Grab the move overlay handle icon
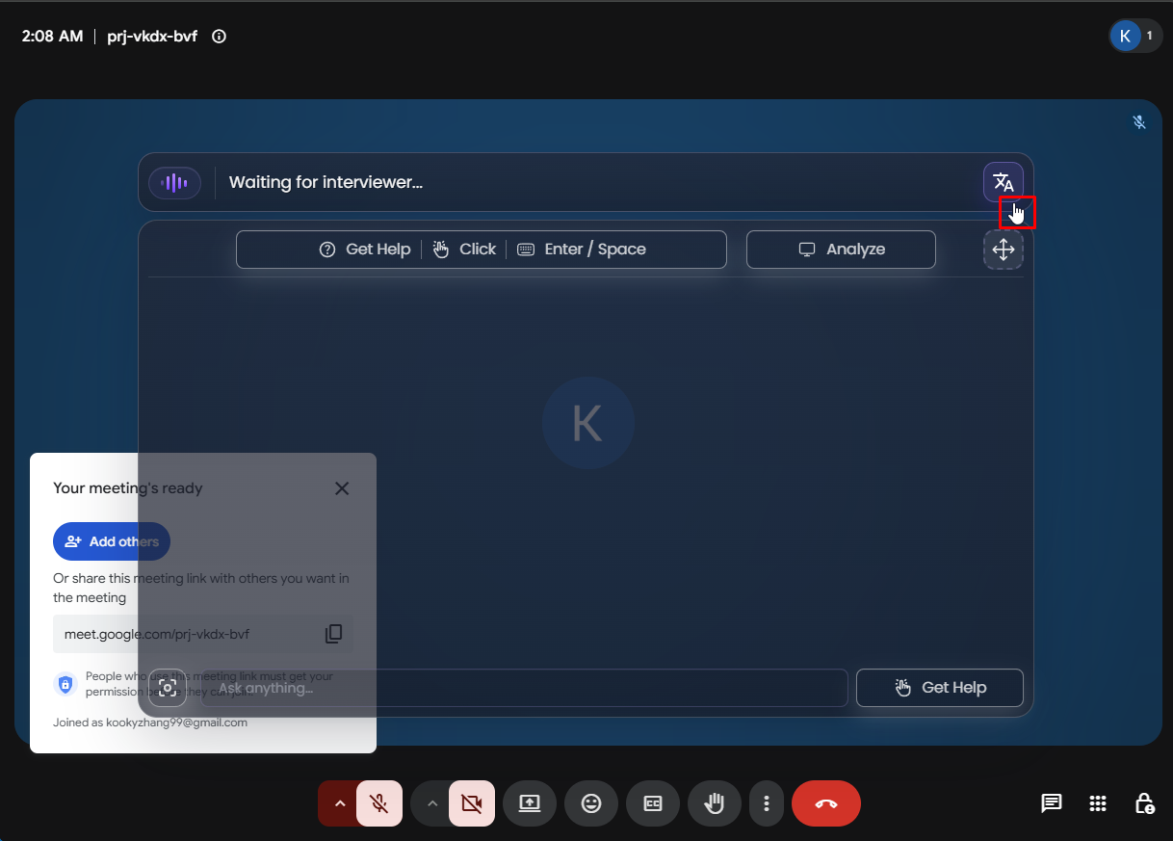 (x=1003, y=250)
